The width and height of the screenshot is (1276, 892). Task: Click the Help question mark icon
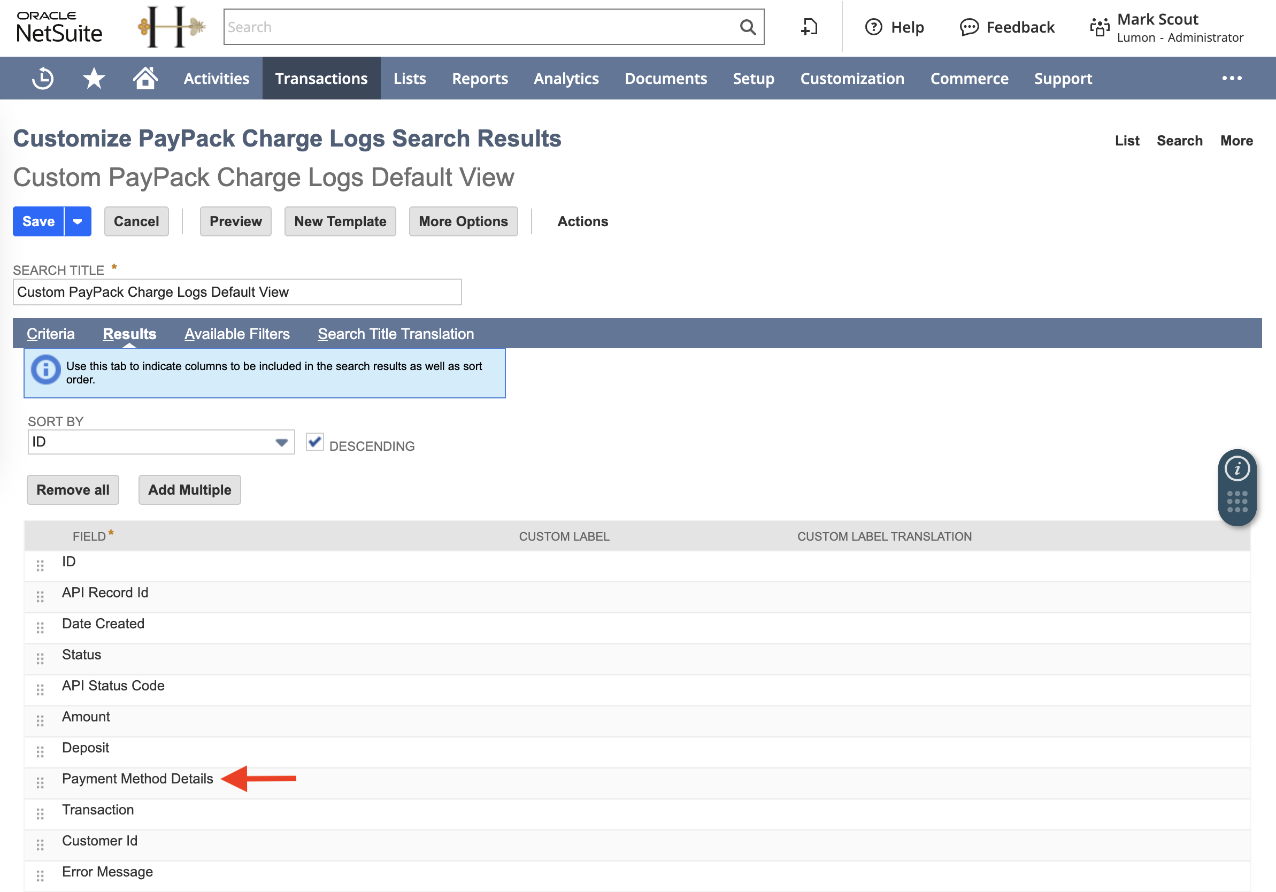click(x=873, y=27)
